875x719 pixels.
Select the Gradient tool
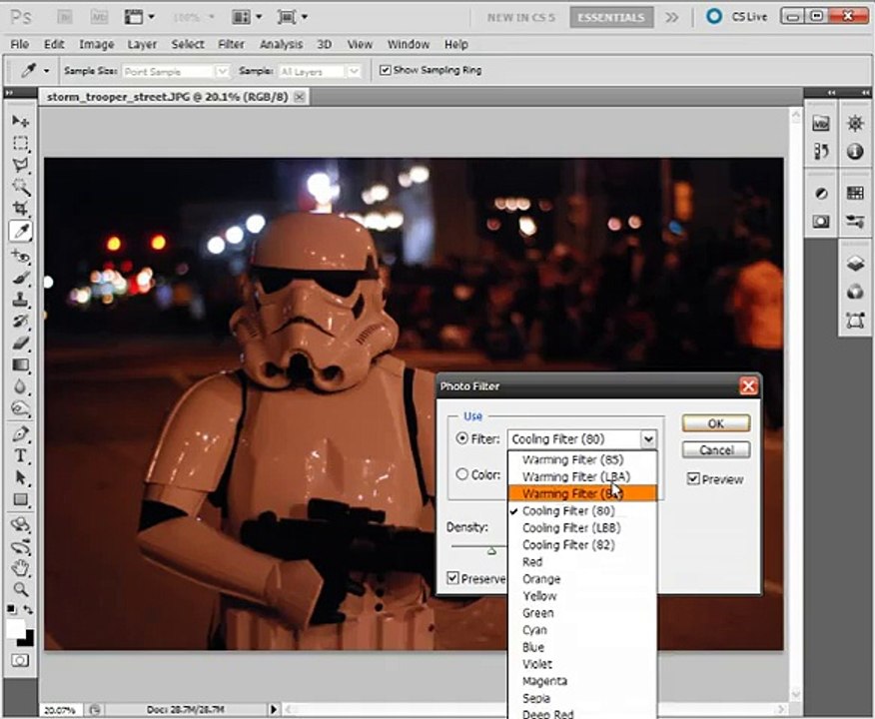[21, 365]
